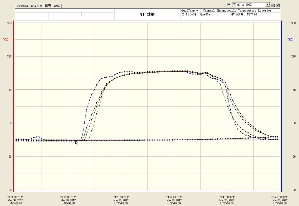
Task: Select the blue °C unit label
Action: [x=290, y=40]
